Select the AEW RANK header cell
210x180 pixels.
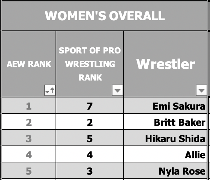coord(29,64)
